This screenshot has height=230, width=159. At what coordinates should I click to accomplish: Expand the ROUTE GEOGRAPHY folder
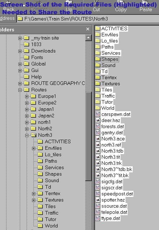(20, 84)
